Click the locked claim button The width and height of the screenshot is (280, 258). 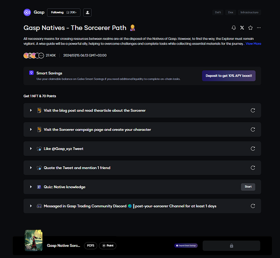(231, 246)
